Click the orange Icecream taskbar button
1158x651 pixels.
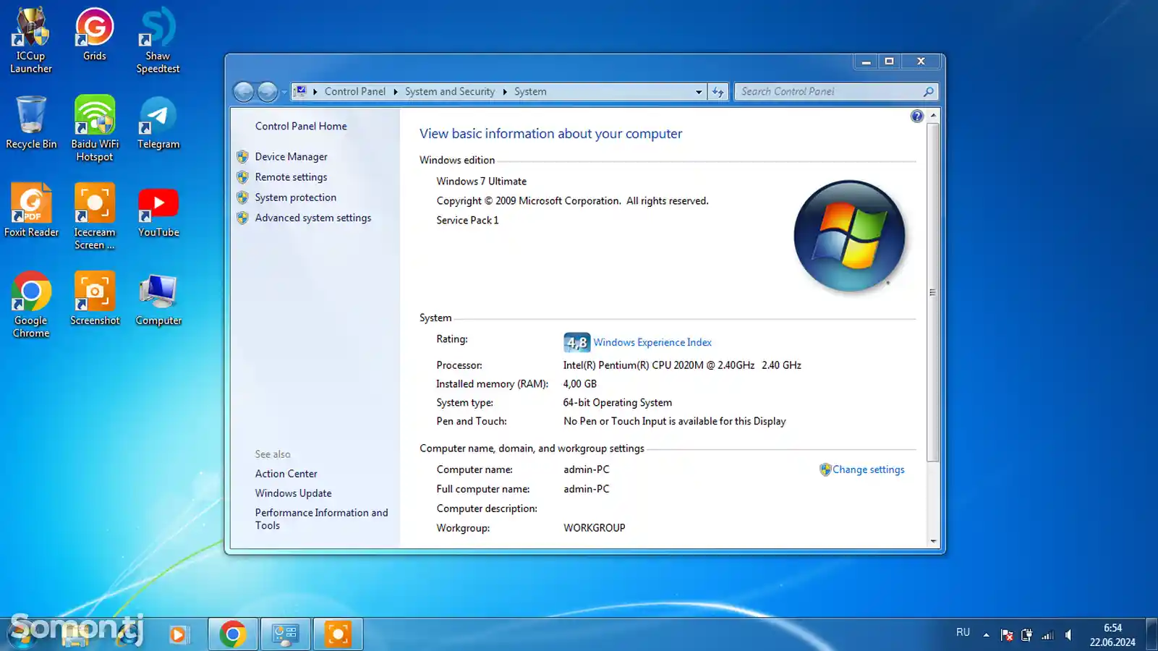coord(338,634)
